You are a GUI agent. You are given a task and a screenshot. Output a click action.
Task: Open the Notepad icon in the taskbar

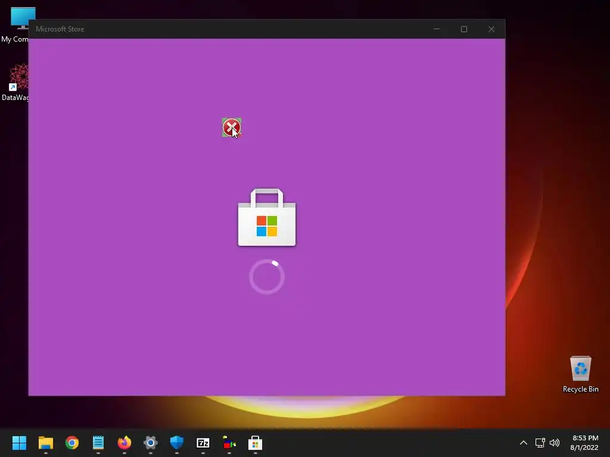tap(98, 443)
